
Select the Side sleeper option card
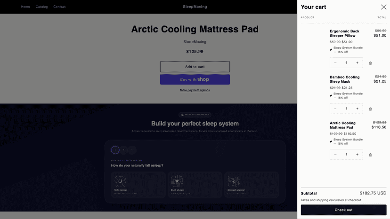[x=138, y=185]
